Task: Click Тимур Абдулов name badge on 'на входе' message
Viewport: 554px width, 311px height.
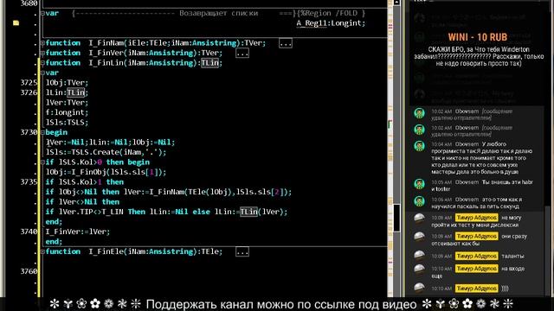Action: click(476, 269)
